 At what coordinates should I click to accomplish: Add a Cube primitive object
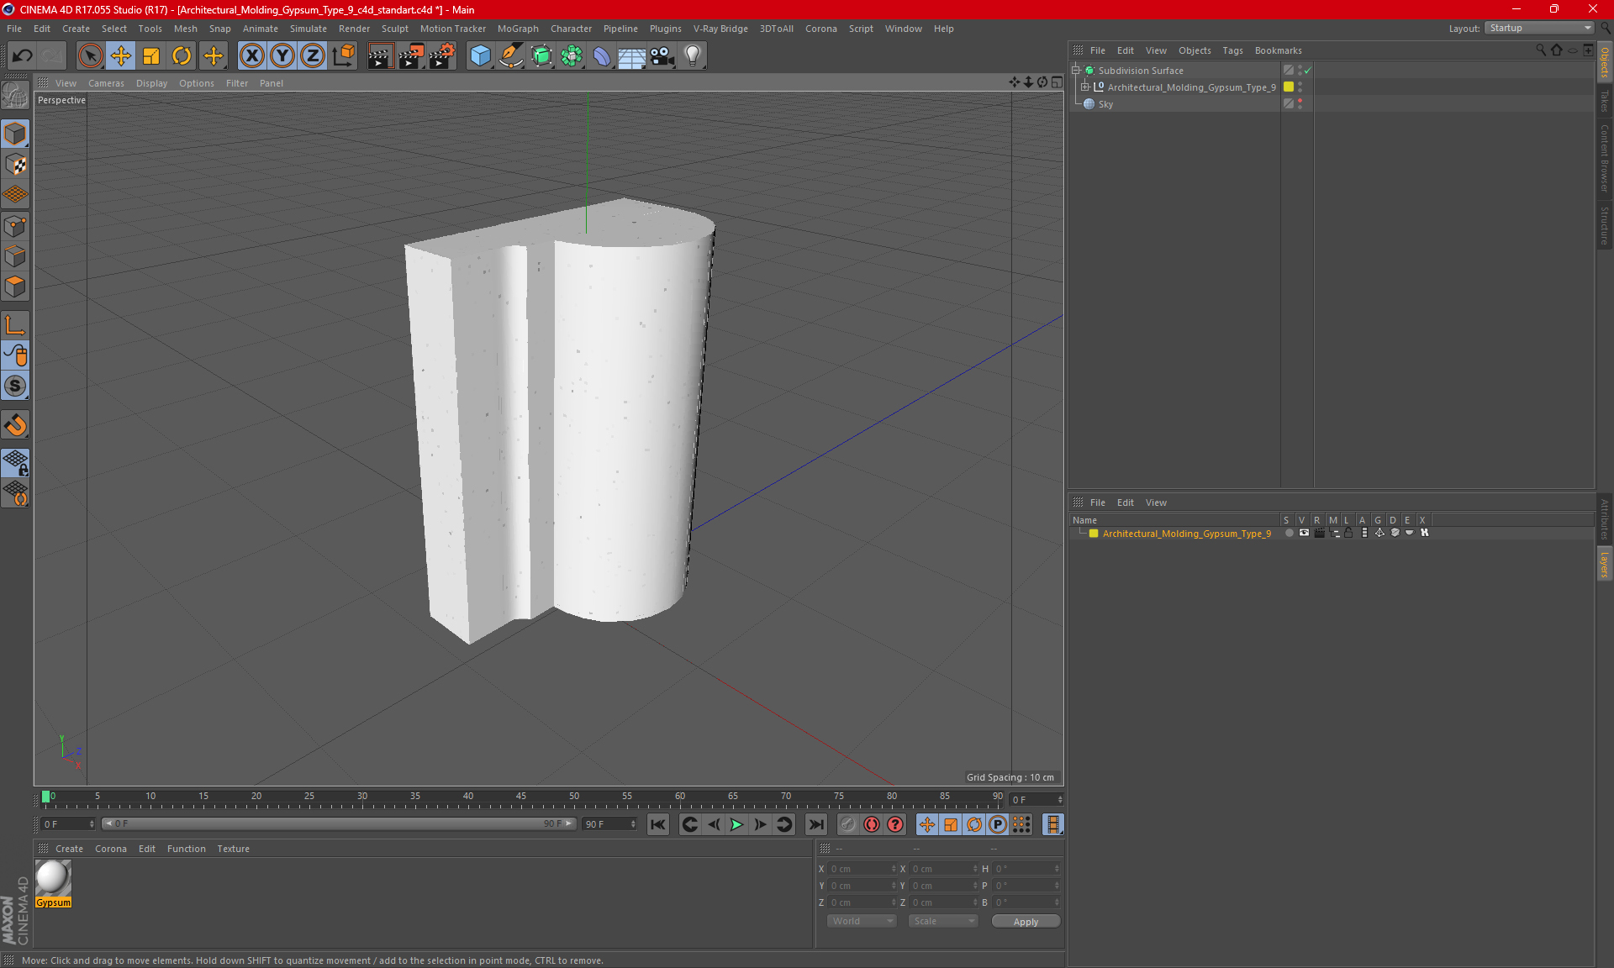click(480, 55)
